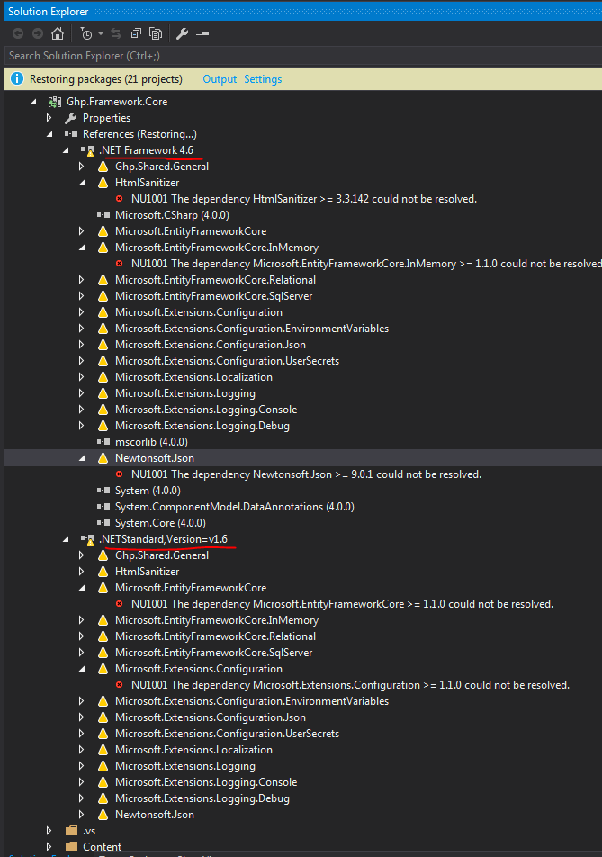Select mscorlib (4.0.0) reference
Viewport: 602px width, 857px height.
pyautogui.click(x=151, y=442)
